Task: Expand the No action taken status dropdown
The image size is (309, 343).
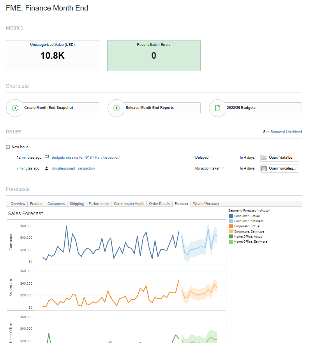Action: 223,168
